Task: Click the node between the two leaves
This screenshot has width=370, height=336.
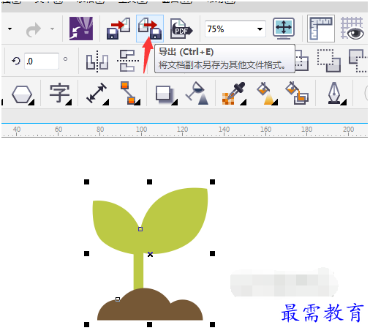Action: [x=140, y=229]
